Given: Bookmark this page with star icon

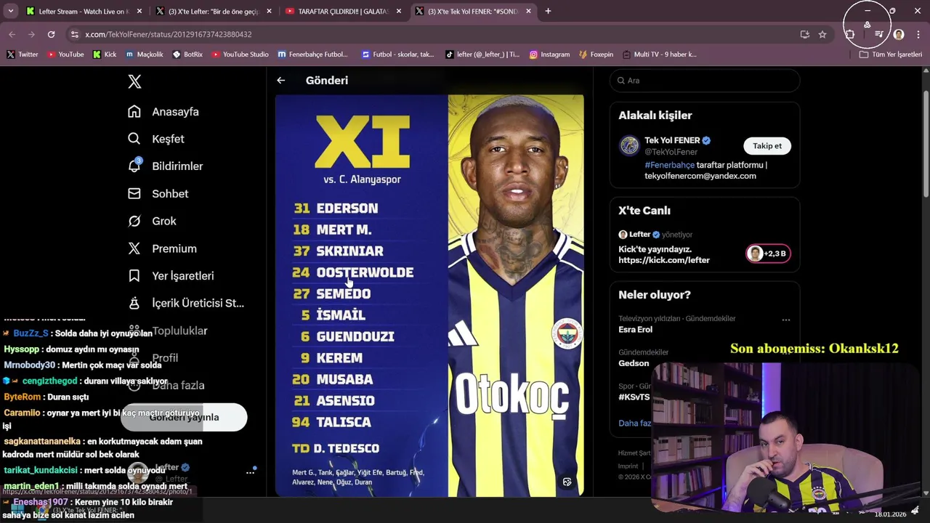Looking at the screenshot, I should click(x=822, y=34).
